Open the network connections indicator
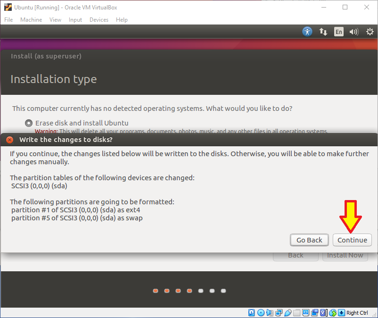This screenshot has width=378, height=318. [x=323, y=32]
